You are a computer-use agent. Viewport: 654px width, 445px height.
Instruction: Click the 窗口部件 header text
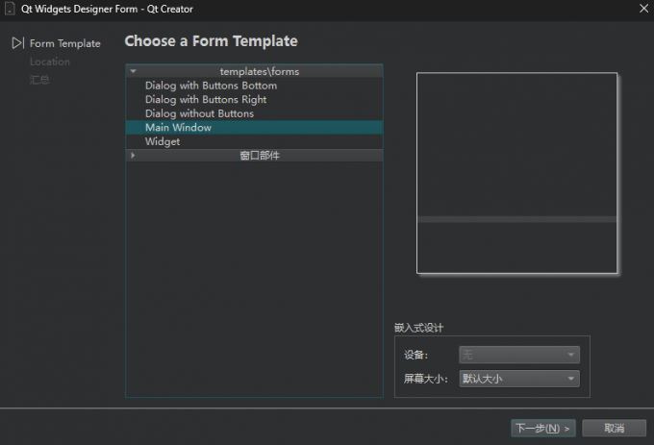point(260,155)
